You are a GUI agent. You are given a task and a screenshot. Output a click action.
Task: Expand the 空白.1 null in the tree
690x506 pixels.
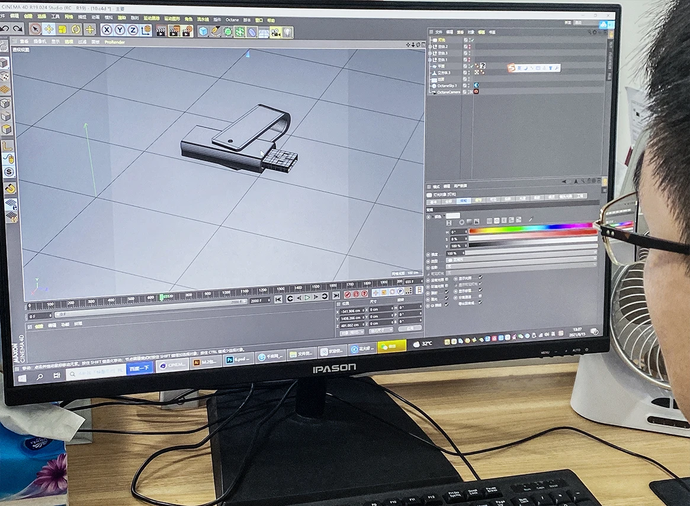click(430, 59)
